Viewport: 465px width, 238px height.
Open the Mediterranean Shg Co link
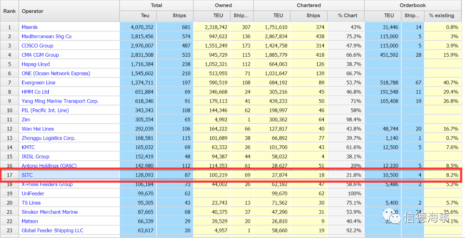[46, 36]
